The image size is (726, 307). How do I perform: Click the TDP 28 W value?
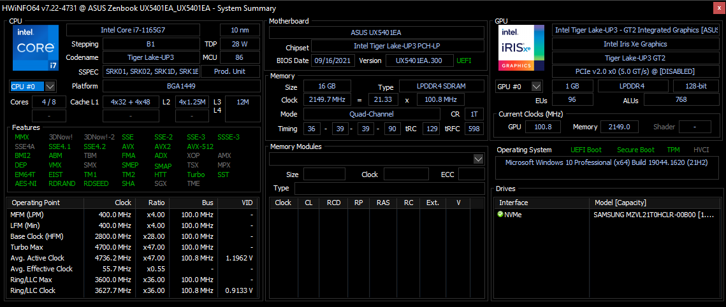pyautogui.click(x=240, y=45)
